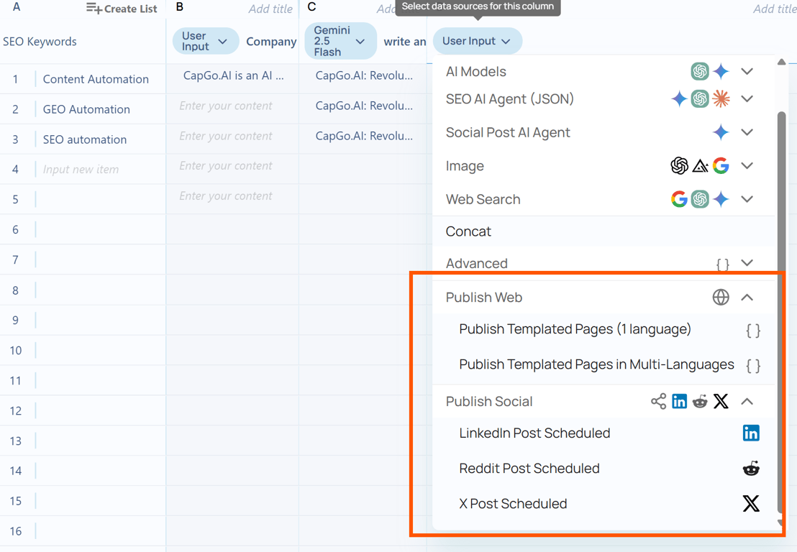Click the Create List icon in column A
This screenshot has width=797, height=552.
tap(94, 8)
